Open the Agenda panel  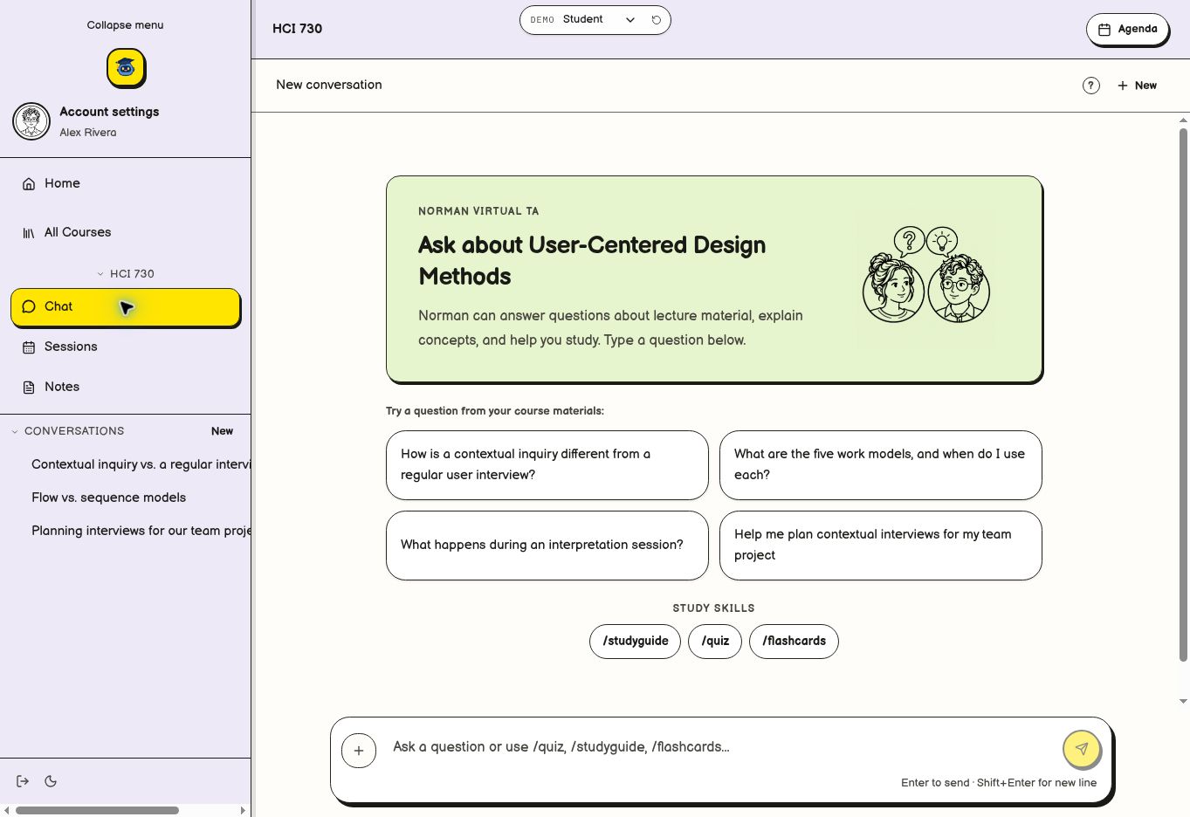[x=1127, y=29]
